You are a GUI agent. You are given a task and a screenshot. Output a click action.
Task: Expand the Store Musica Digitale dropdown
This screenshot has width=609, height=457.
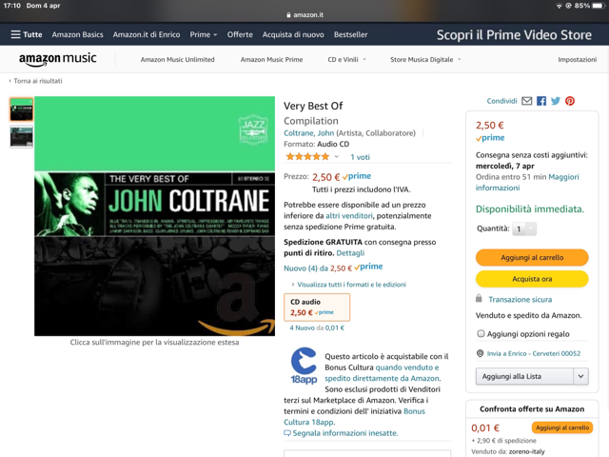425,59
